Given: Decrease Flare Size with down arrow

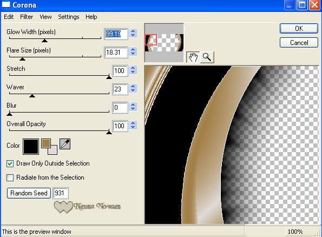Looking at the screenshot, I should click(x=133, y=54).
